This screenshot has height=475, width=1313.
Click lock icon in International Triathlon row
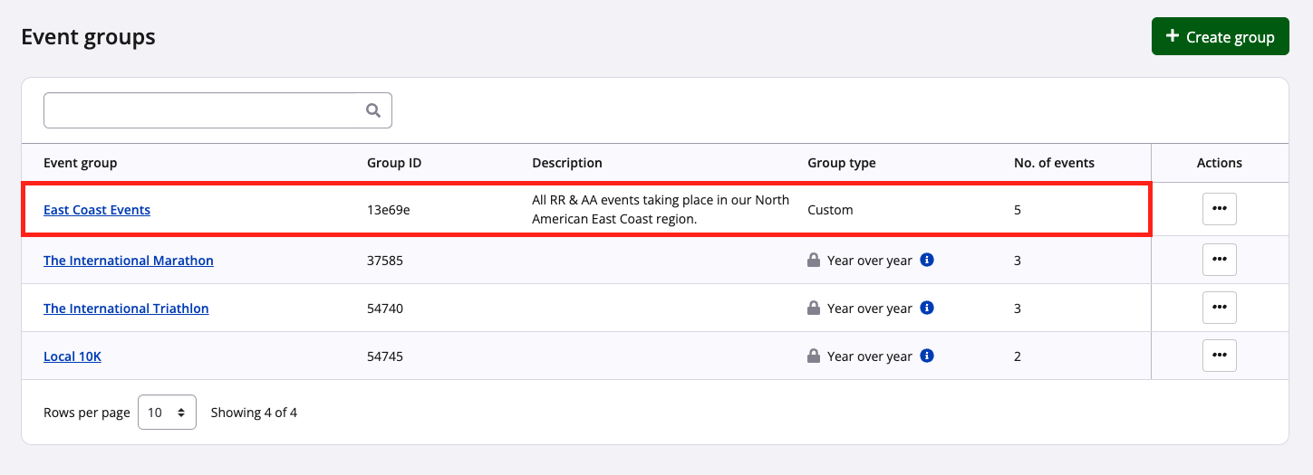pos(814,308)
